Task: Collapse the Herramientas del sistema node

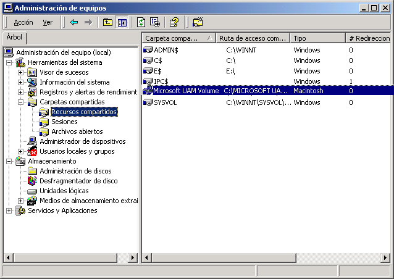Action: [9, 62]
